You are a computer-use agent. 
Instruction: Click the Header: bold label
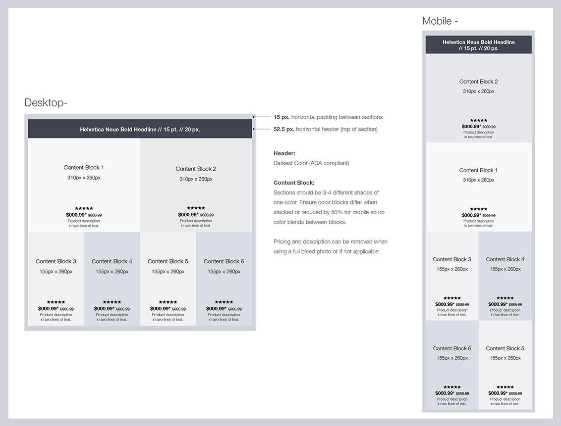(284, 153)
